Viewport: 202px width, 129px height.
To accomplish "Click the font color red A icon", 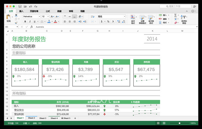I will point(55,21).
